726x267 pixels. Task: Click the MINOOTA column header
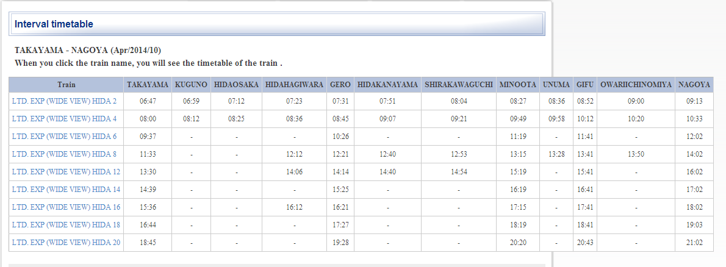517,85
